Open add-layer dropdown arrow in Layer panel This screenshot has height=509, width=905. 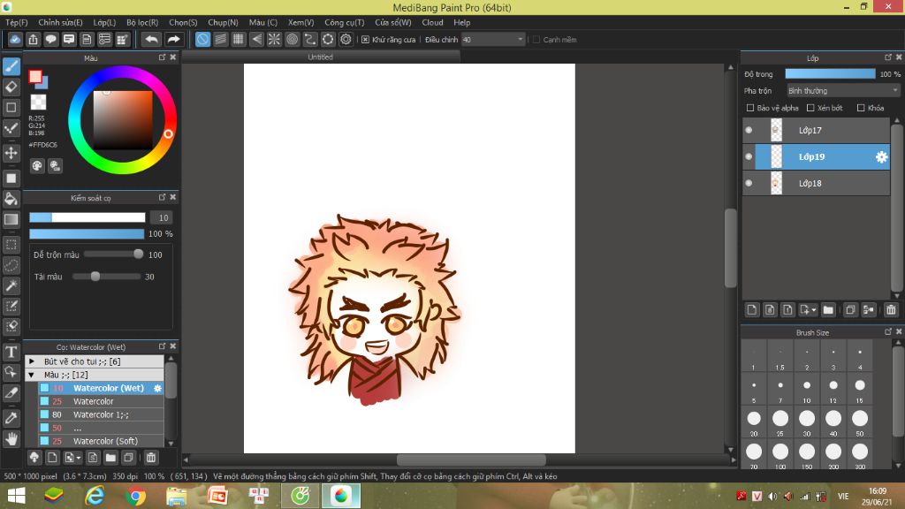coord(814,310)
